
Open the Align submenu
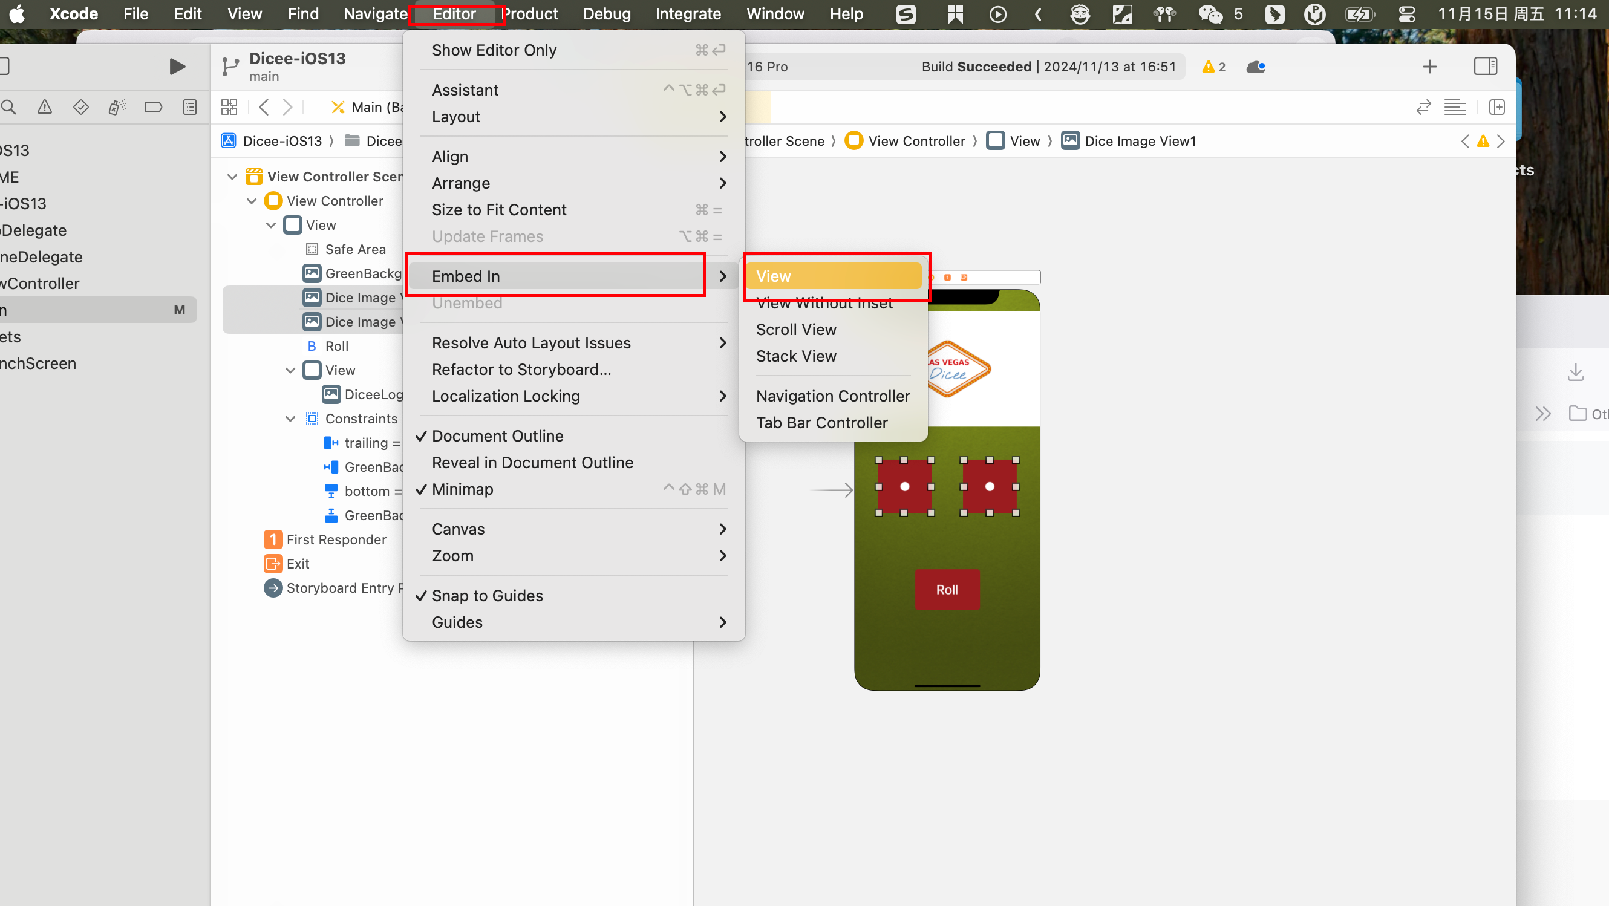coord(573,157)
